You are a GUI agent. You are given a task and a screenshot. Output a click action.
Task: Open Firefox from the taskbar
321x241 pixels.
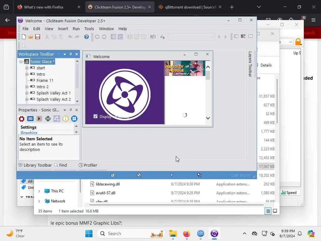click(187, 233)
